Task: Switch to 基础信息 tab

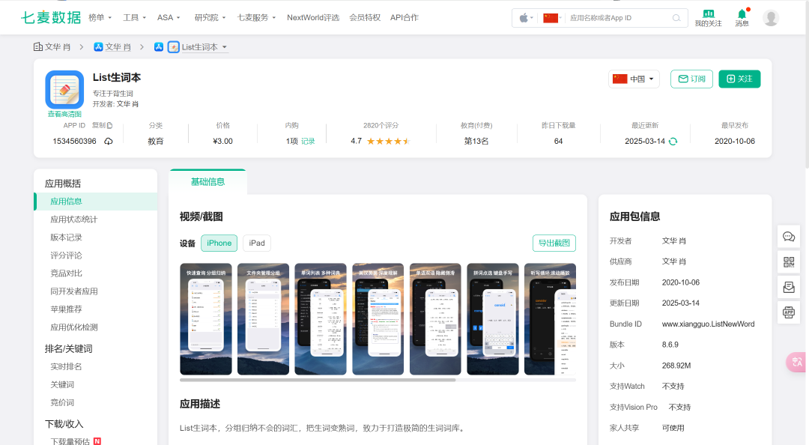Action: click(x=207, y=182)
